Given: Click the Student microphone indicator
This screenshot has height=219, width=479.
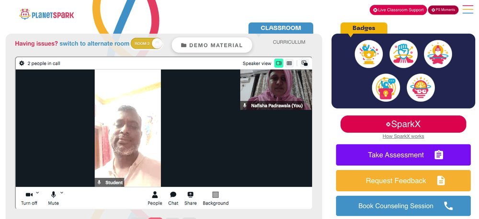Looking at the screenshot, I should 99,182.
